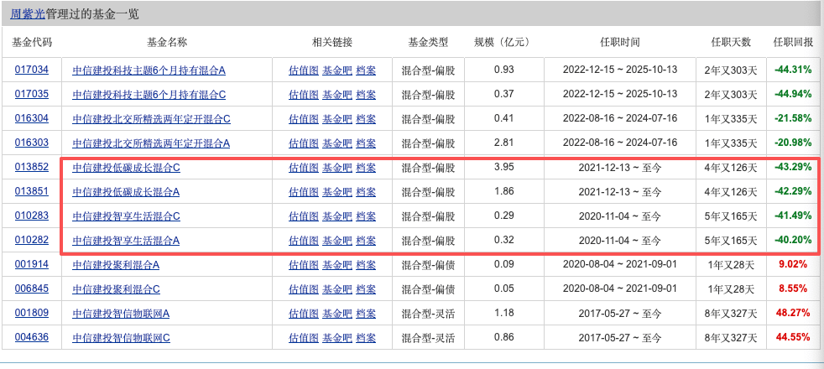Click the 48.27% return value cell
824x369 pixels.
(793, 314)
